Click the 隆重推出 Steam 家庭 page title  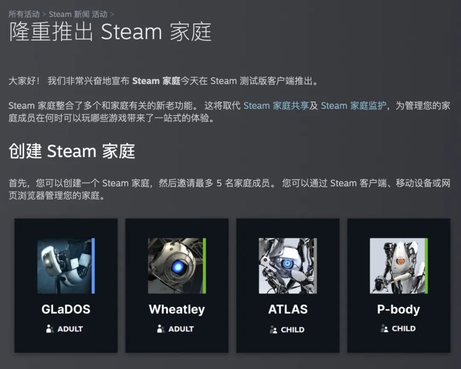click(110, 32)
